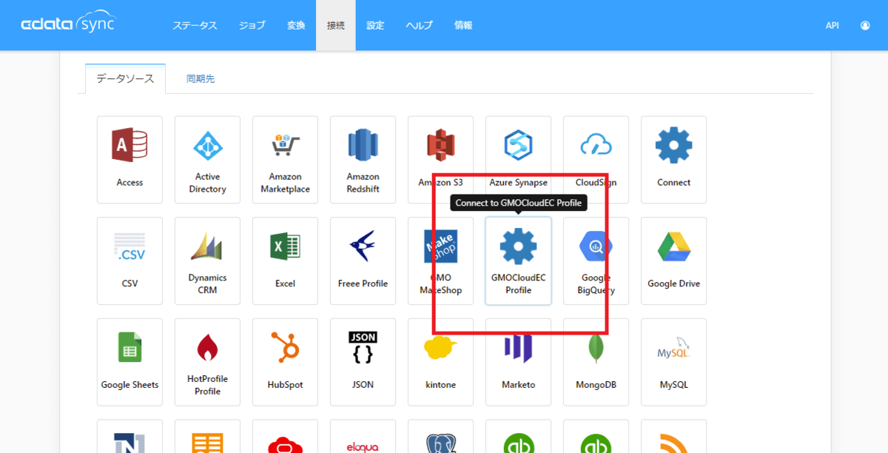Select the Connect gear connector
The width and height of the screenshot is (888, 453).
point(673,160)
